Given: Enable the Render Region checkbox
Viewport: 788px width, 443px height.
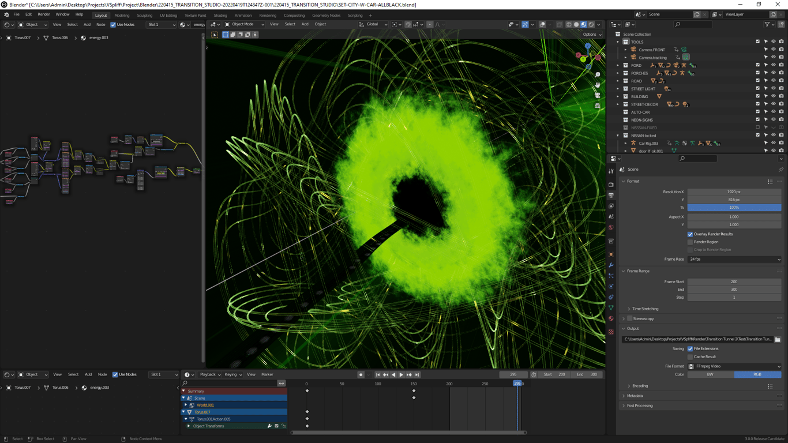Looking at the screenshot, I should pyautogui.click(x=690, y=242).
